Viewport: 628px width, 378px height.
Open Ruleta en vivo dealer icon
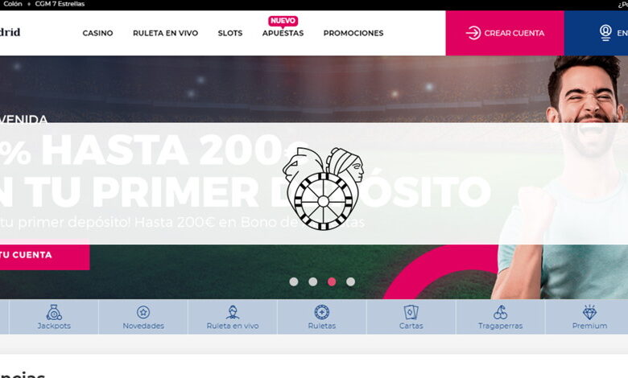point(233,312)
